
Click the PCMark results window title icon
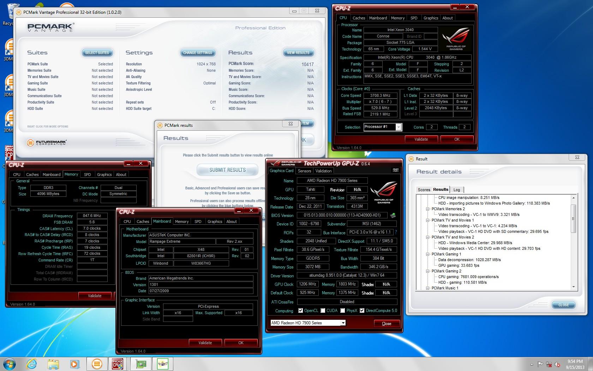pos(160,125)
